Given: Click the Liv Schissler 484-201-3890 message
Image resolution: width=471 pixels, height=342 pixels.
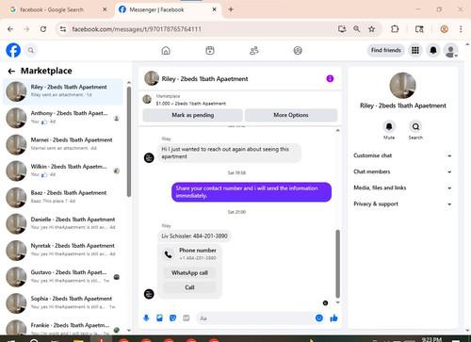Looking at the screenshot, I should pos(194,236).
